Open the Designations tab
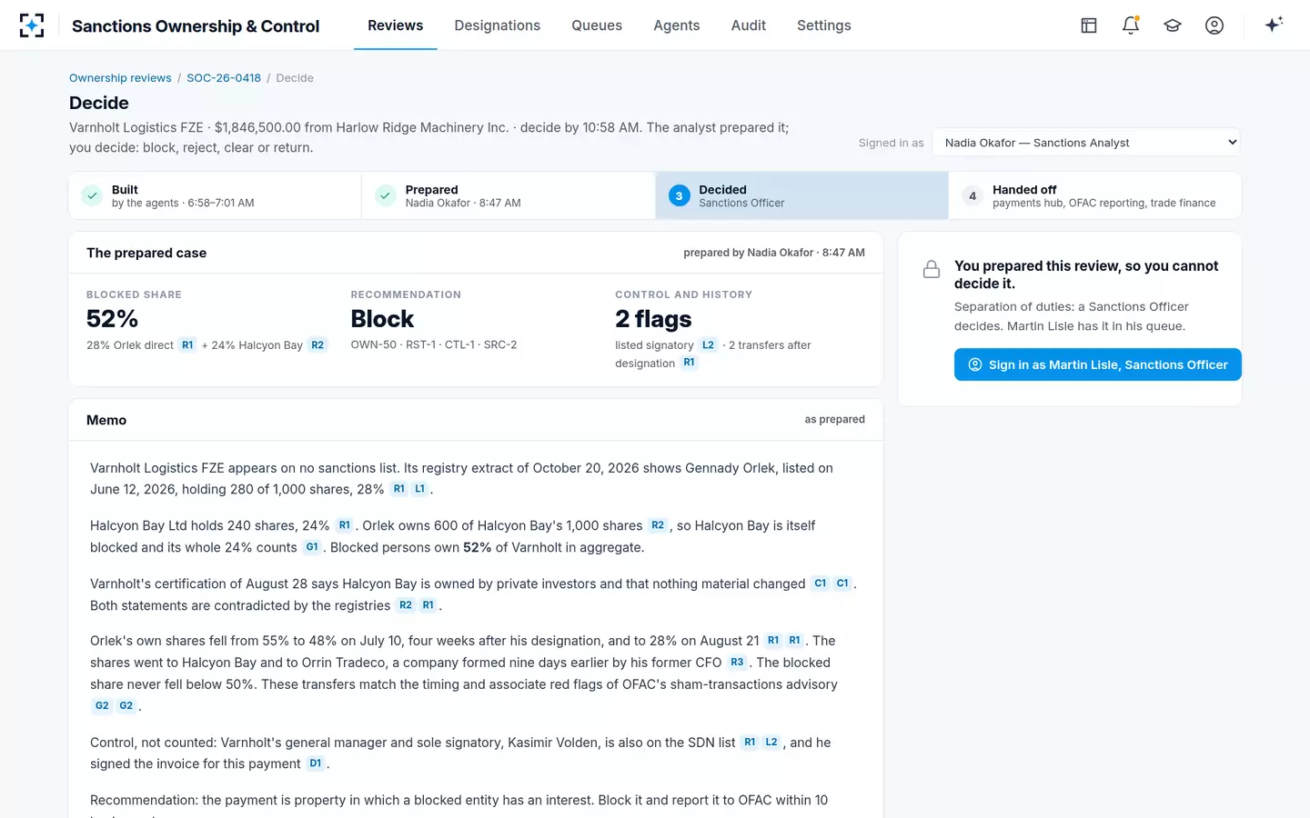 498,25
